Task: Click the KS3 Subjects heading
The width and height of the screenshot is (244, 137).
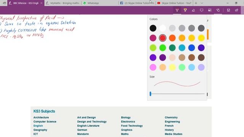Action: click(x=44, y=111)
